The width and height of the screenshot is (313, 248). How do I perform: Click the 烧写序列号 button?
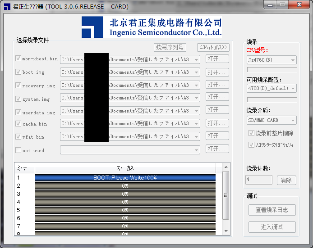pos(170,47)
